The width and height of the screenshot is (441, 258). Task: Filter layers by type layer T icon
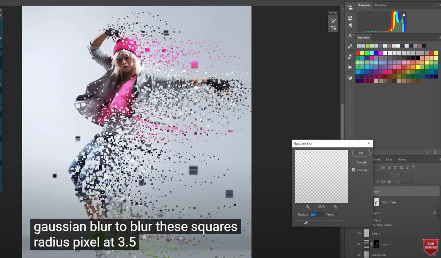395,167
